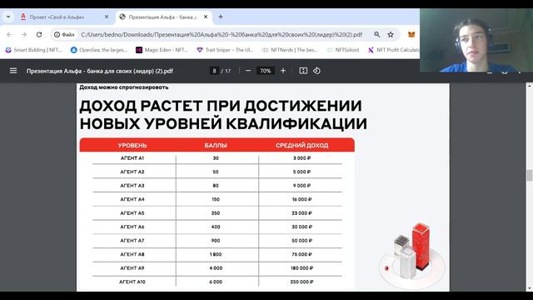Select the АГЕНТ А9 cell
The width and height of the screenshot is (533, 300).
pyautogui.click(x=132, y=268)
